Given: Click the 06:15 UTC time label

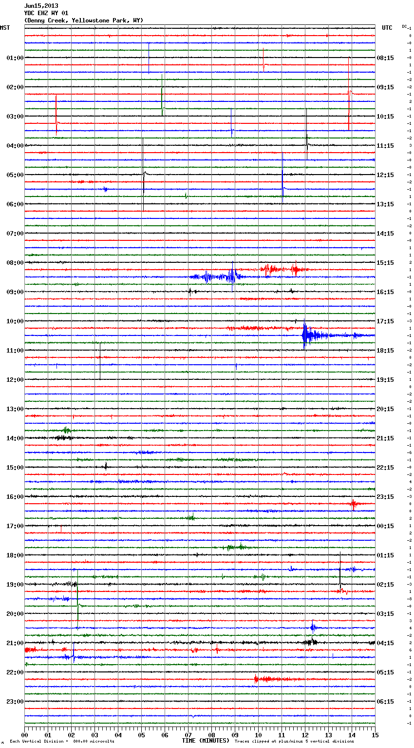Looking at the screenshot, I should (385, 702).
